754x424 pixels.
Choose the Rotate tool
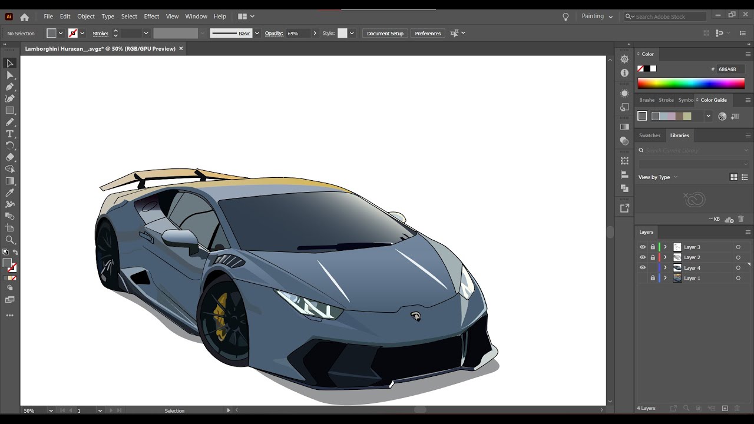(x=10, y=145)
